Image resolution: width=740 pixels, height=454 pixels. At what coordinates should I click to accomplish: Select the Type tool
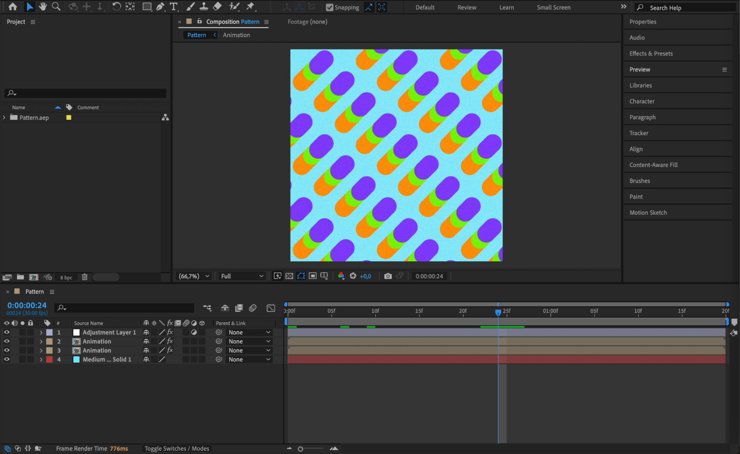(x=173, y=7)
